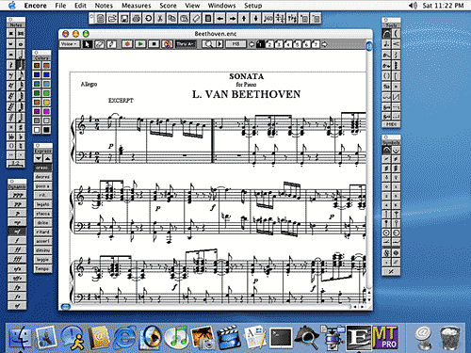Select the tuplet 3:2 button
This screenshot has width=471, height=353.
point(16,163)
